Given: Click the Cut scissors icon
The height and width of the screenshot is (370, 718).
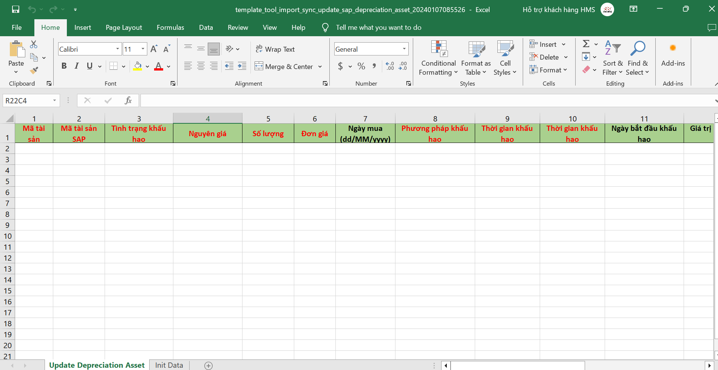Looking at the screenshot, I should click(x=34, y=45).
